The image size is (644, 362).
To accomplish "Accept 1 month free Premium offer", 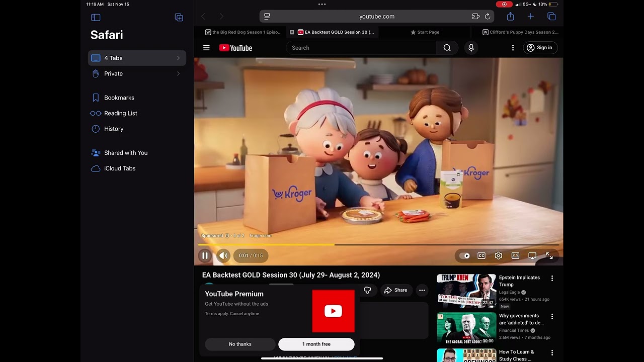I will [x=316, y=344].
